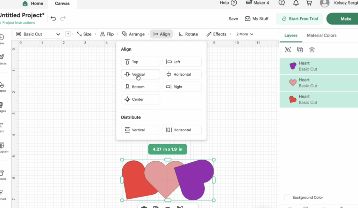Open Project Instructions link
358x208 pixels.
coord(19,23)
